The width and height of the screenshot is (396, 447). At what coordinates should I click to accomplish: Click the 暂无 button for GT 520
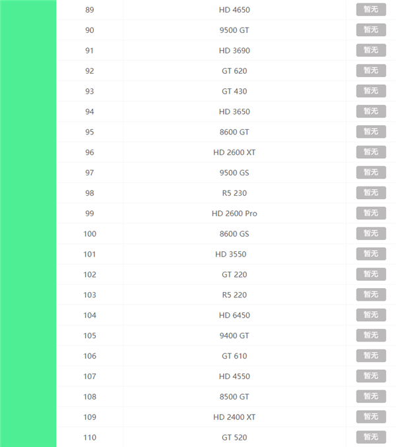click(x=371, y=437)
